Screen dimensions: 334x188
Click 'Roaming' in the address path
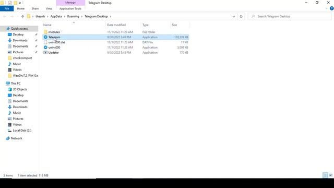click(73, 16)
